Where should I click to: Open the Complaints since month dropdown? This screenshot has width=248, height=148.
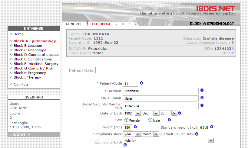click(150, 134)
